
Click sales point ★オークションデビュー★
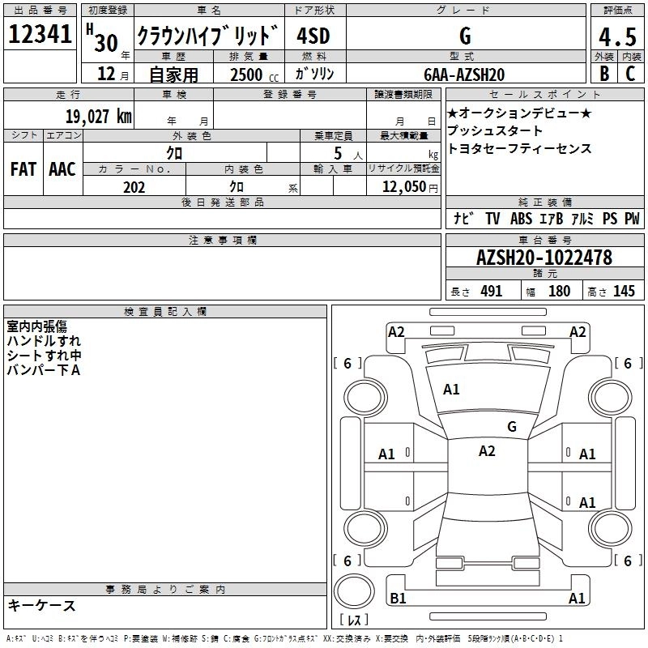point(519,113)
